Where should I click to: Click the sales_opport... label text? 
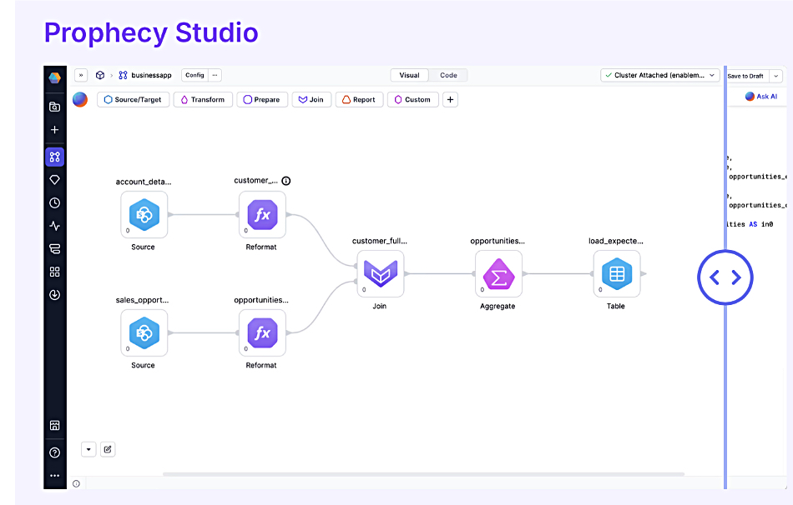[x=142, y=300]
